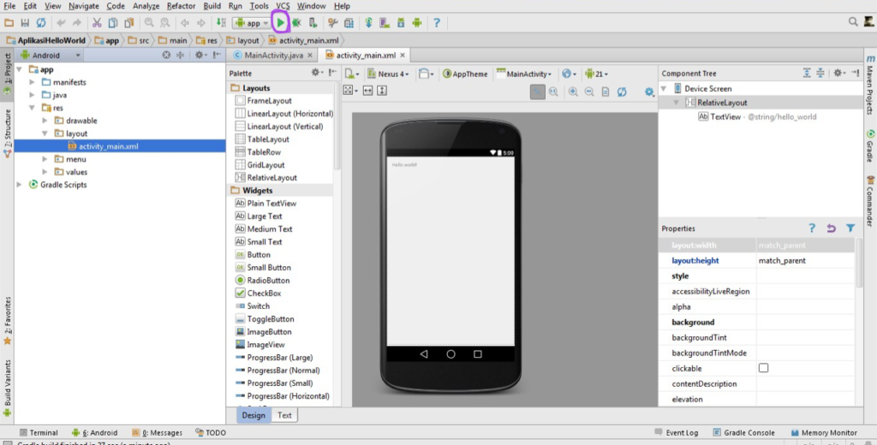Image resolution: width=877 pixels, height=445 pixels.
Task: Open the Messages tool window
Action: click(x=158, y=433)
